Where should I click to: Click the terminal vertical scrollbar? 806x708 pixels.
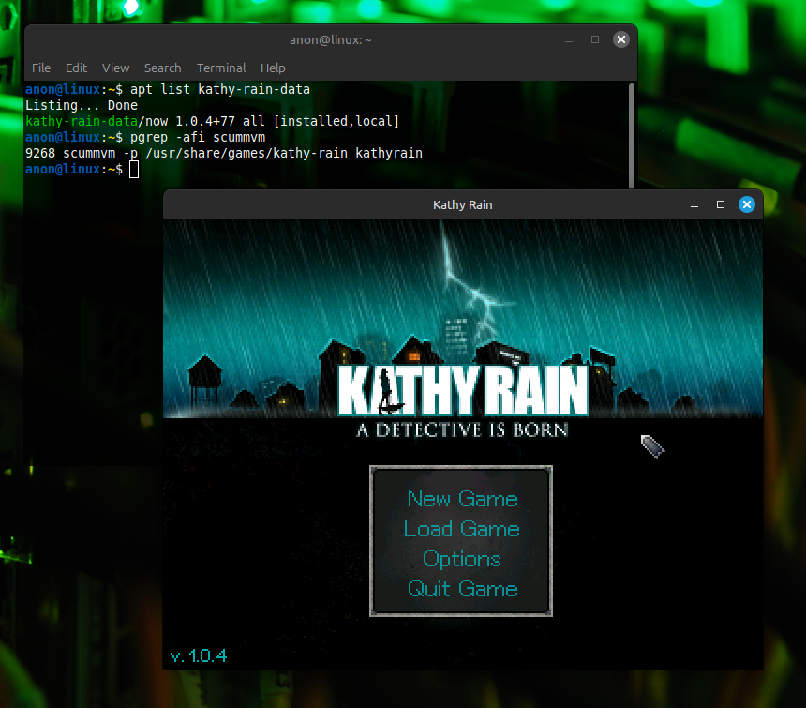point(632,135)
